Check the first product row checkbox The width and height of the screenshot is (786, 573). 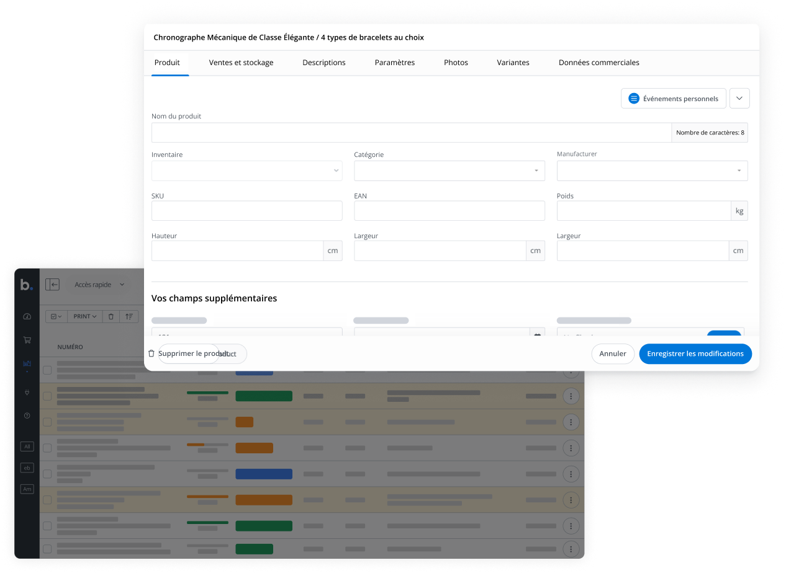click(47, 370)
